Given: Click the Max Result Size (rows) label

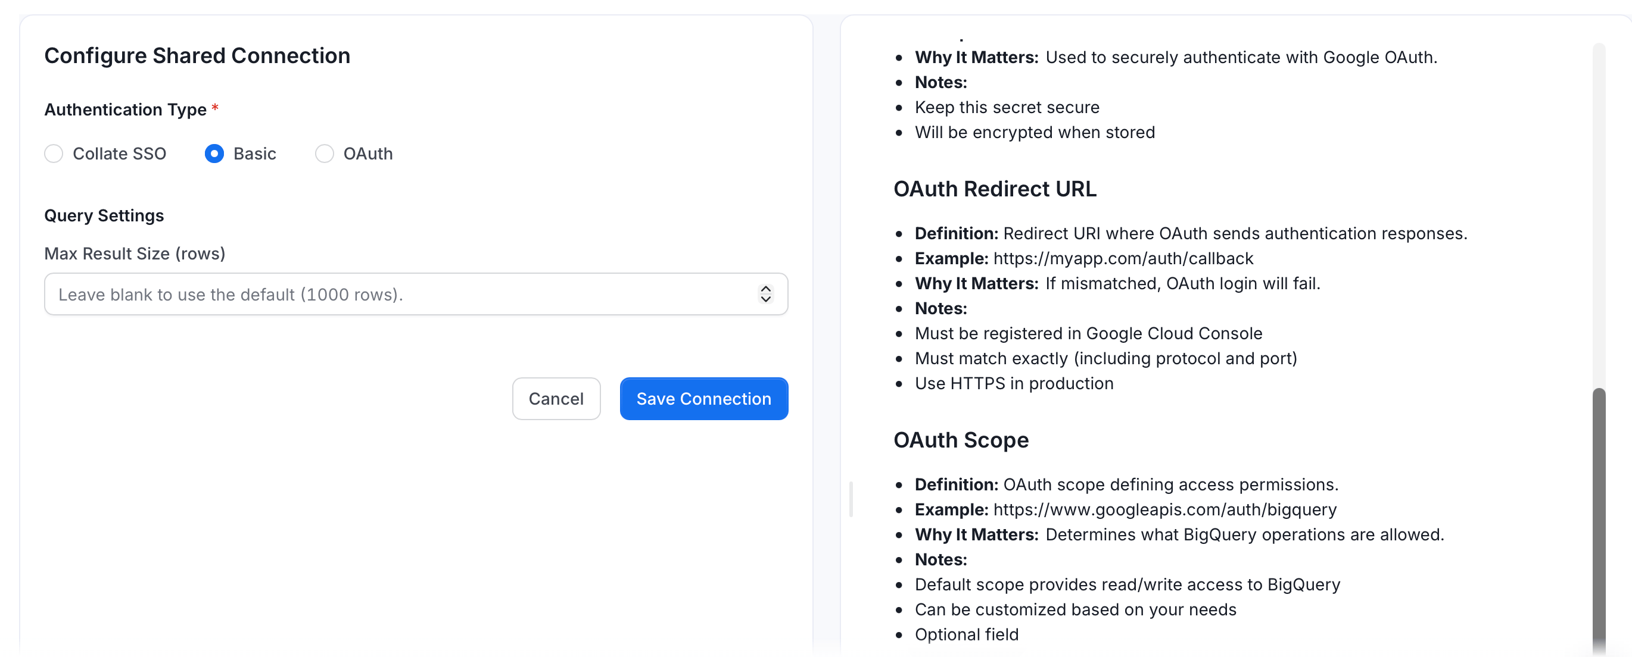Looking at the screenshot, I should 135,254.
